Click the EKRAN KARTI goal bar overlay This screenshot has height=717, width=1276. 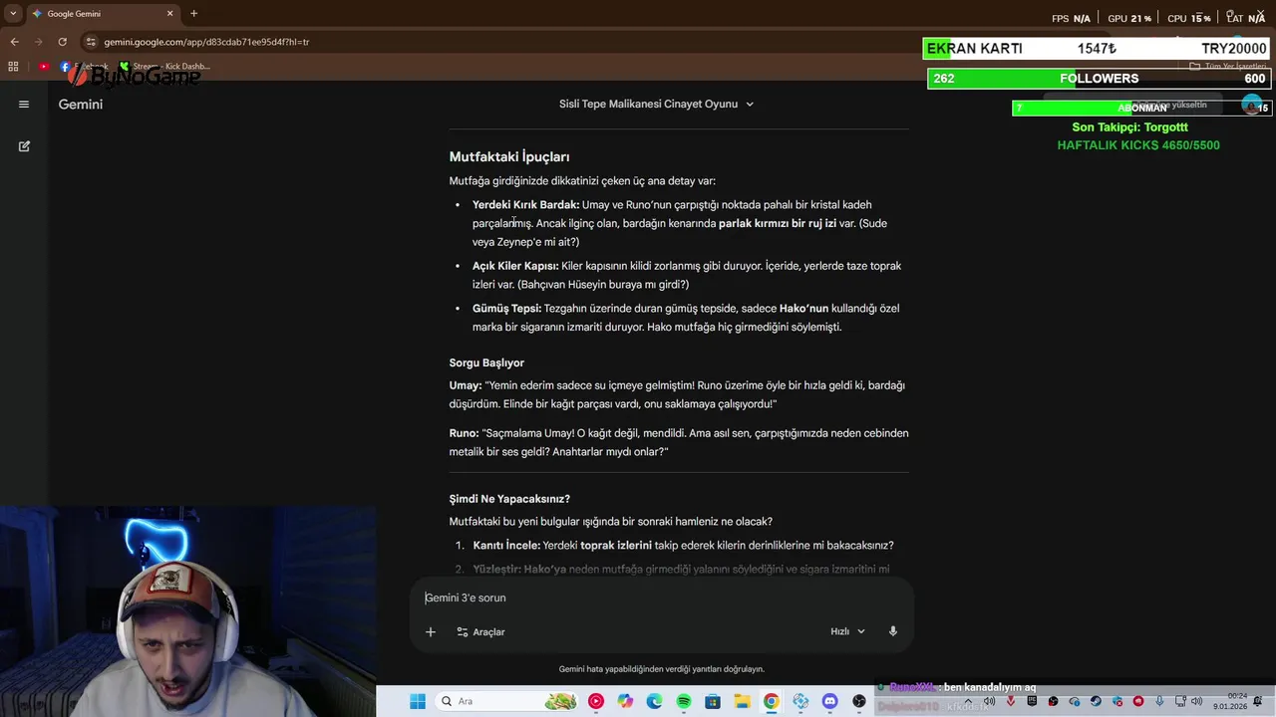[1097, 48]
